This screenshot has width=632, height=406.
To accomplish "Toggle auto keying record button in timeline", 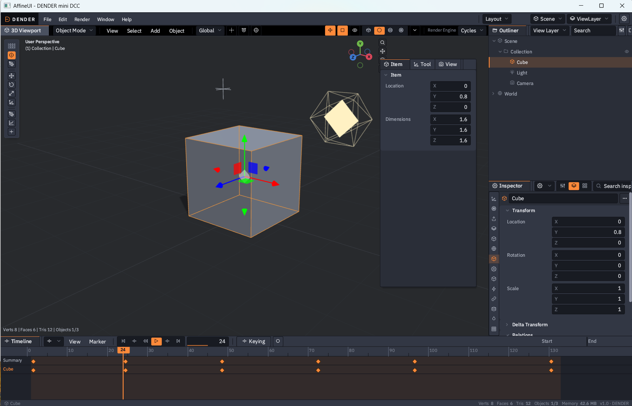I will pos(278,341).
